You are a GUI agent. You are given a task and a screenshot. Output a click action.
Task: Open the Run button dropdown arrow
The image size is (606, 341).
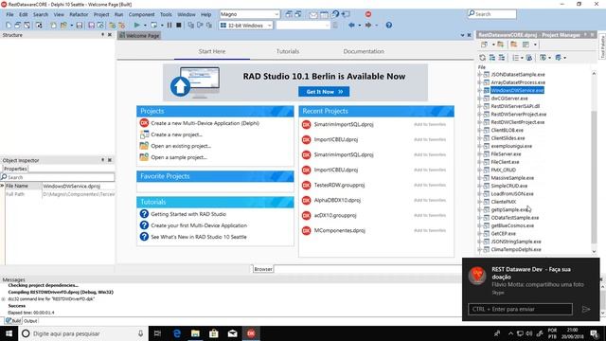145,26
